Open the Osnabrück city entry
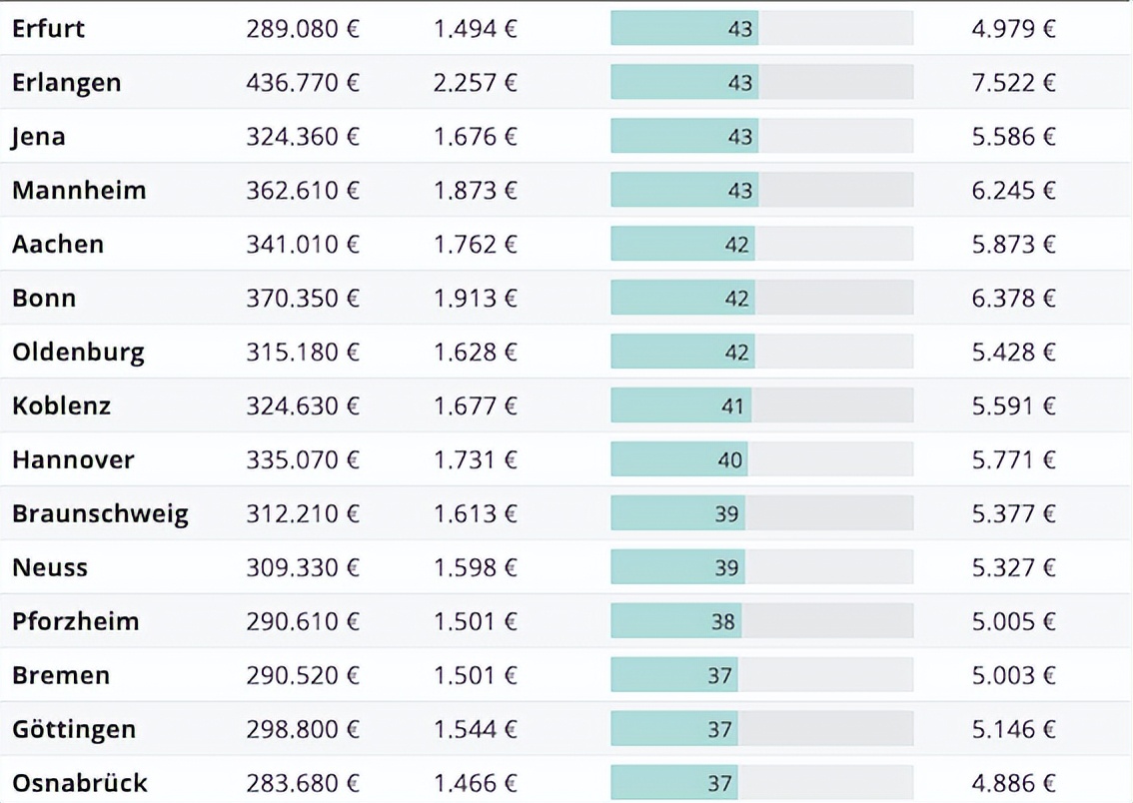1133x803 pixels. pyautogui.click(x=80, y=783)
